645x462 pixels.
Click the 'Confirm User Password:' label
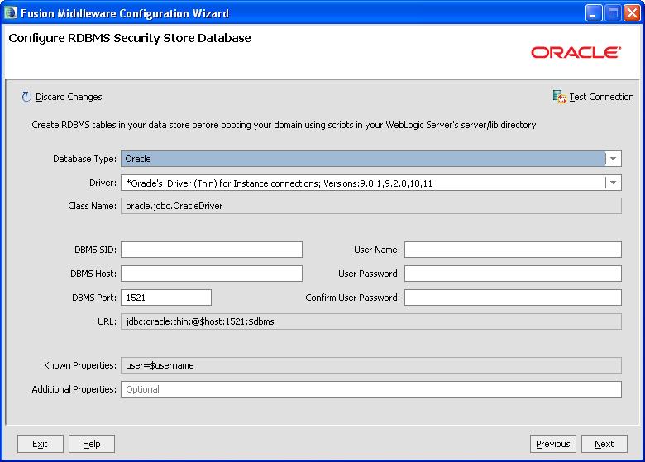click(x=352, y=298)
